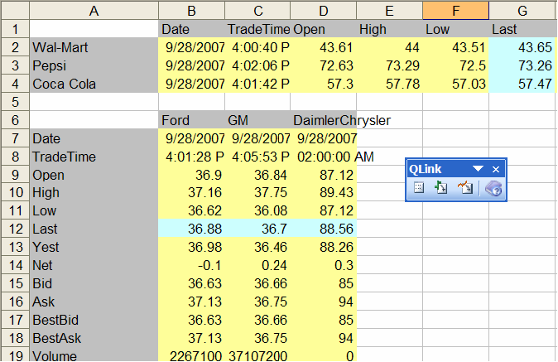Viewport: 558px width, 362px height.
Task: Click the select-all corner box
Action: click(x=15, y=11)
